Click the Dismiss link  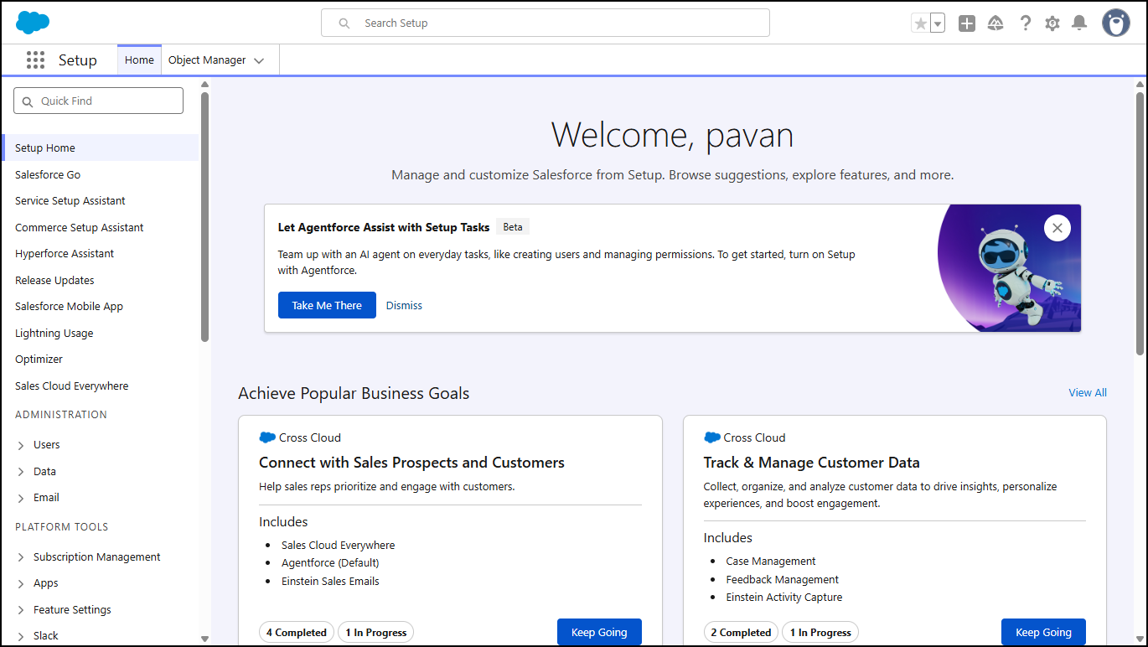(404, 306)
